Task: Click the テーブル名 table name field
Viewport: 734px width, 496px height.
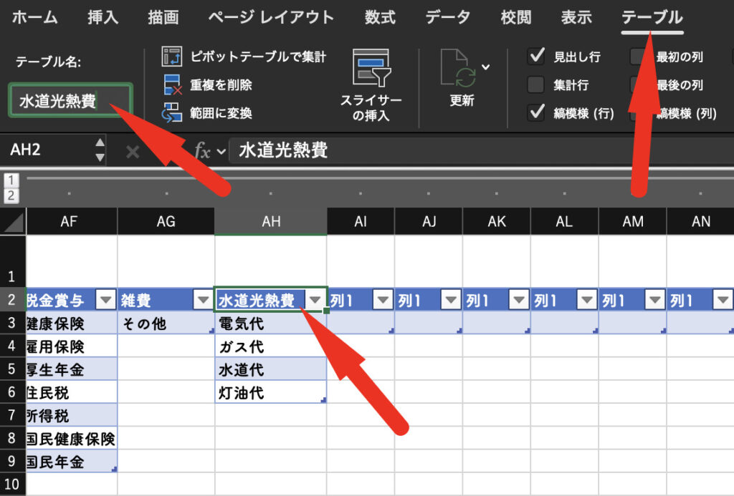Action: (x=70, y=101)
